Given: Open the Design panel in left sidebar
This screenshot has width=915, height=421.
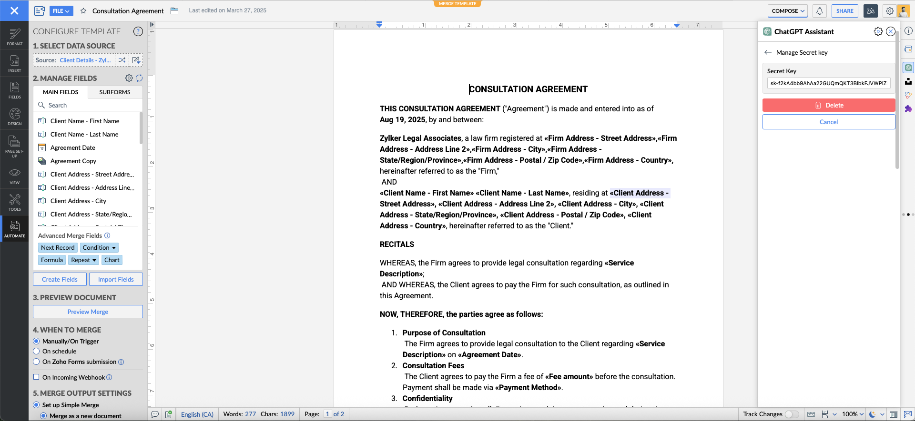Looking at the screenshot, I should coord(14,117).
